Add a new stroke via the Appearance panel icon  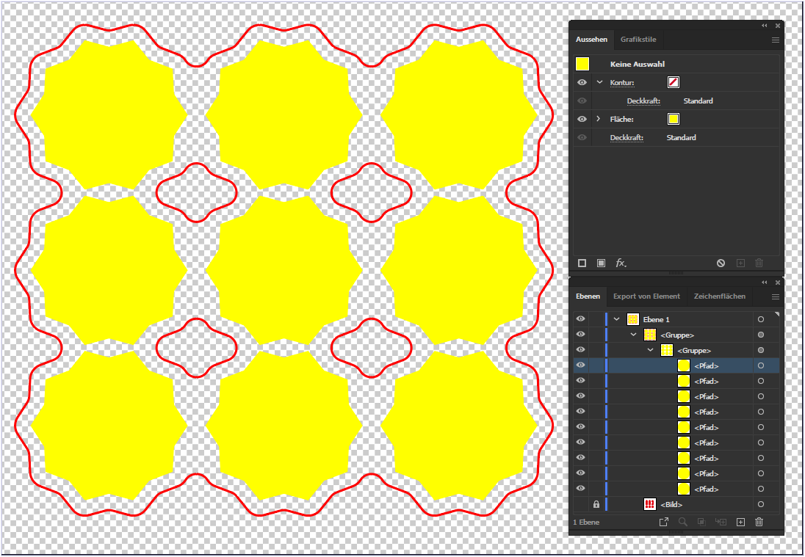582,263
